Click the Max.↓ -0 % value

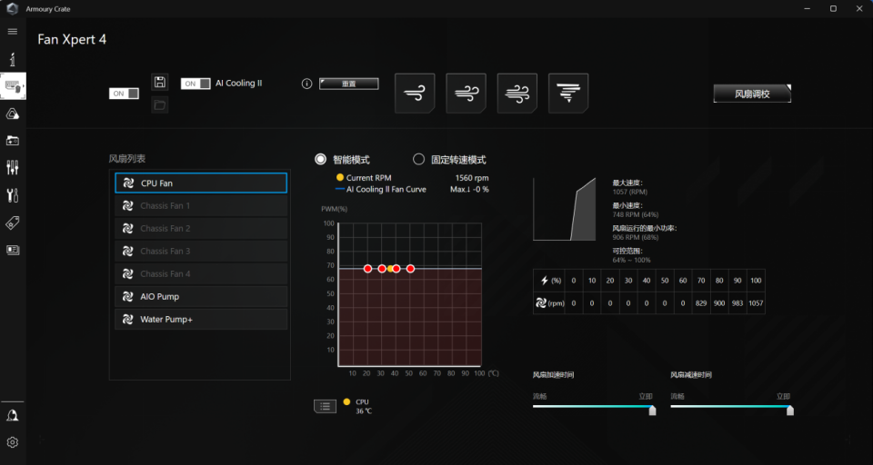(469, 189)
